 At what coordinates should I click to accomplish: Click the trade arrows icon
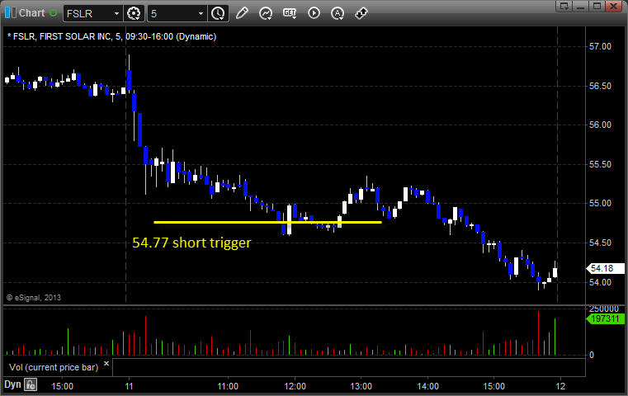coord(361,13)
